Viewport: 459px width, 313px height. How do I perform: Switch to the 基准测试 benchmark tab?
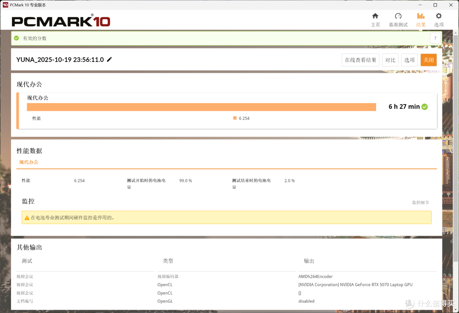point(398,20)
